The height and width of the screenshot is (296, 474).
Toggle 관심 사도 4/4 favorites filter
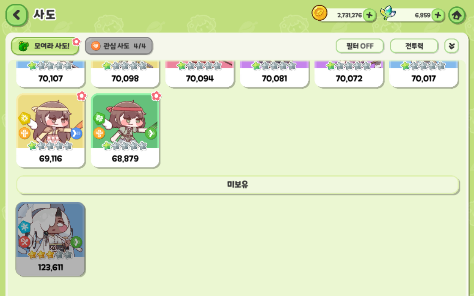click(119, 46)
